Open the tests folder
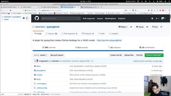Screen dimensions: 171x96 38,79
